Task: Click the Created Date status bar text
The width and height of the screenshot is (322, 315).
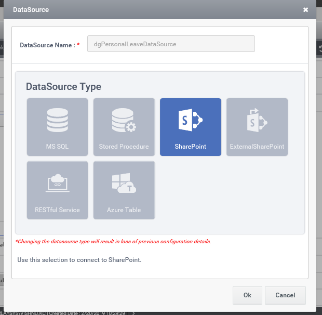Action: click(87, 313)
